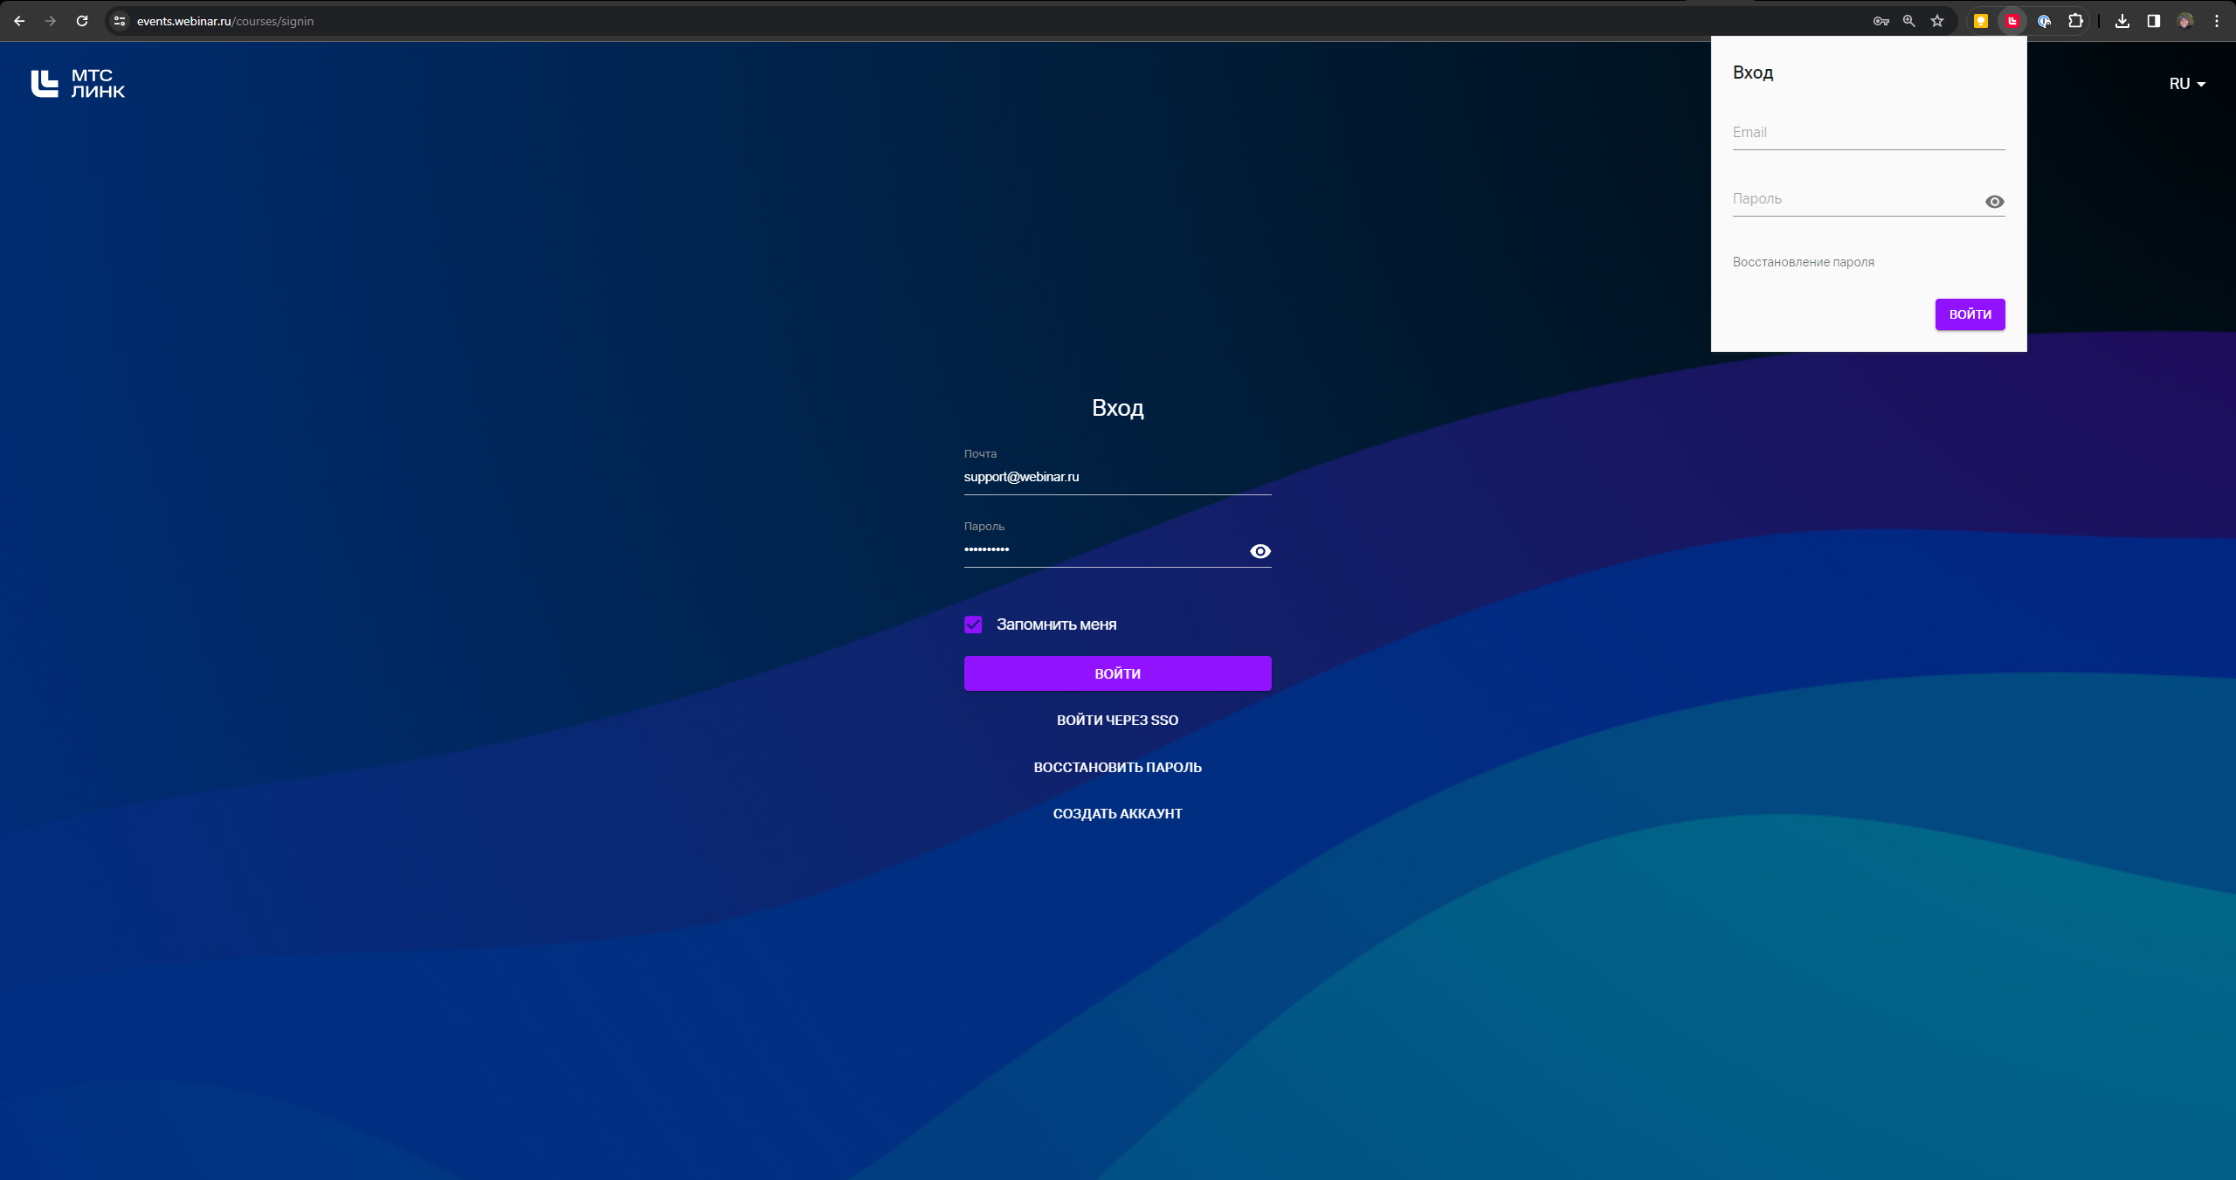Bookmark this page with star icon

[1937, 21]
